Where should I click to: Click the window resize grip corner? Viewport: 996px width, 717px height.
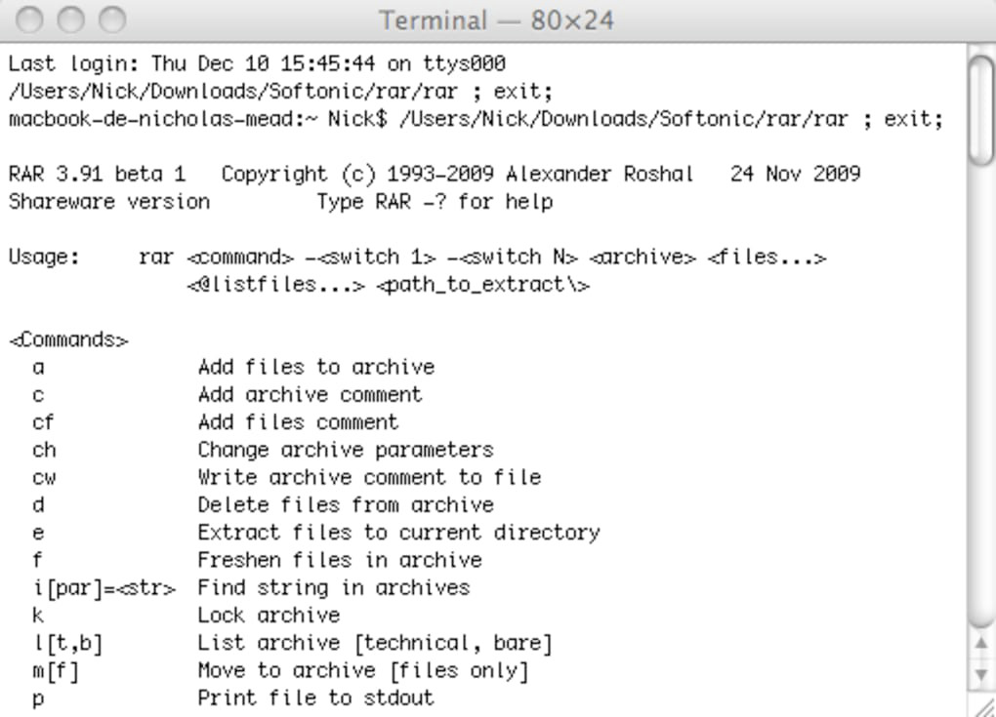pyautogui.click(x=984, y=705)
